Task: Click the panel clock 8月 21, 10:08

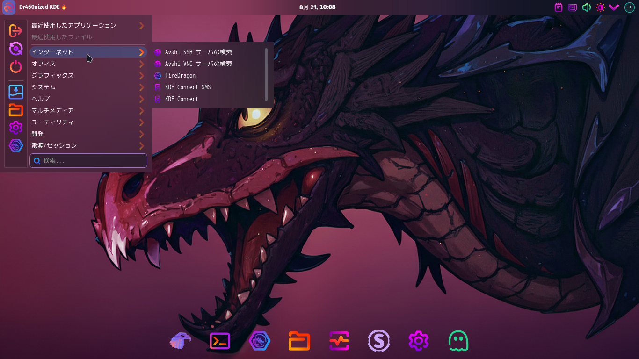Action: [x=317, y=7]
